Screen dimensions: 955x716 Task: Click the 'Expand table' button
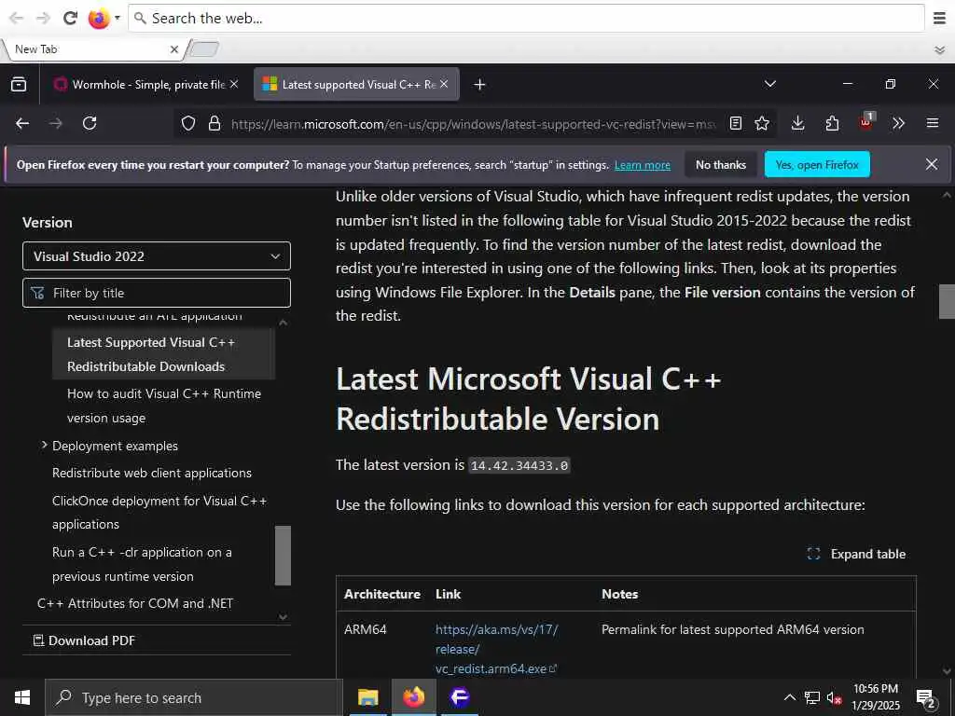(856, 554)
